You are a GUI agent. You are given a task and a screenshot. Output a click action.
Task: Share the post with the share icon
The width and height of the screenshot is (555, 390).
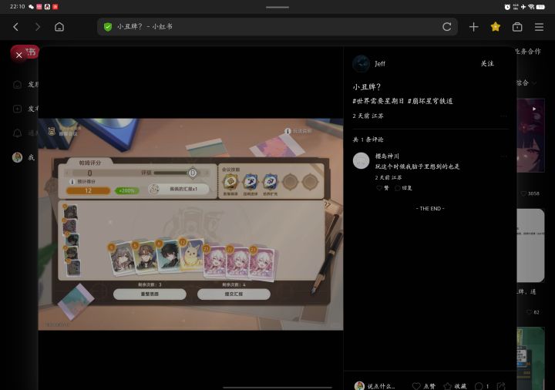[501, 386]
